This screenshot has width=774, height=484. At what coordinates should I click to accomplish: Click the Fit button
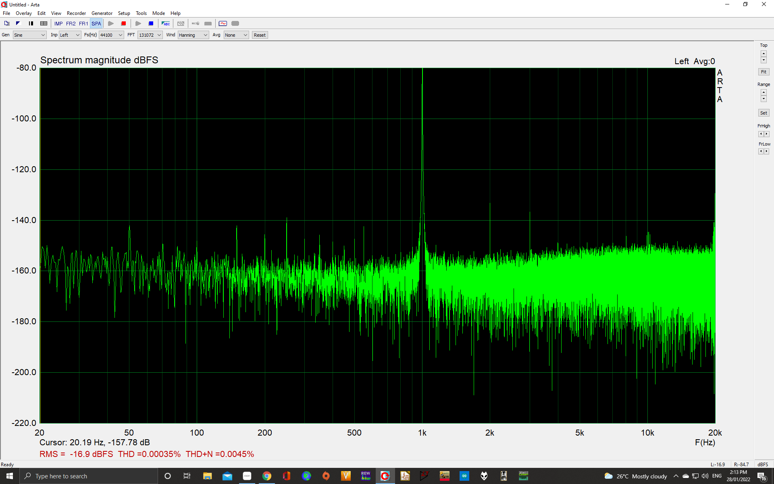tap(764, 72)
